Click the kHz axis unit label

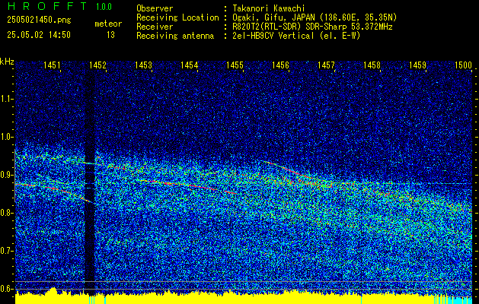pos(7,62)
